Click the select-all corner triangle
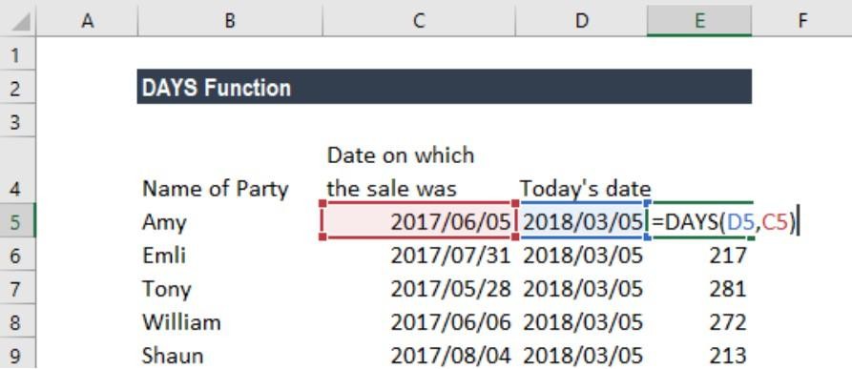This screenshot has height=369, width=852. point(18,22)
